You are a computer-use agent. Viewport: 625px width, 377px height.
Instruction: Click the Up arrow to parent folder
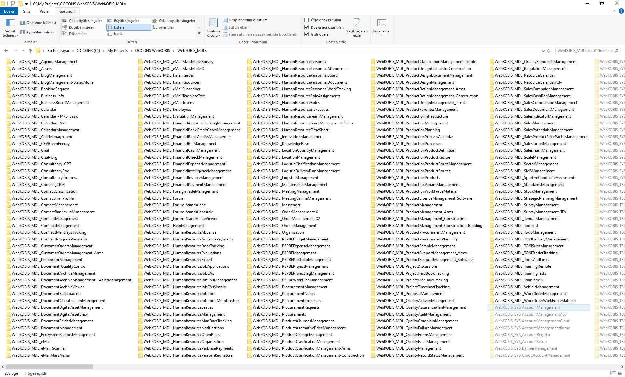tap(30, 51)
